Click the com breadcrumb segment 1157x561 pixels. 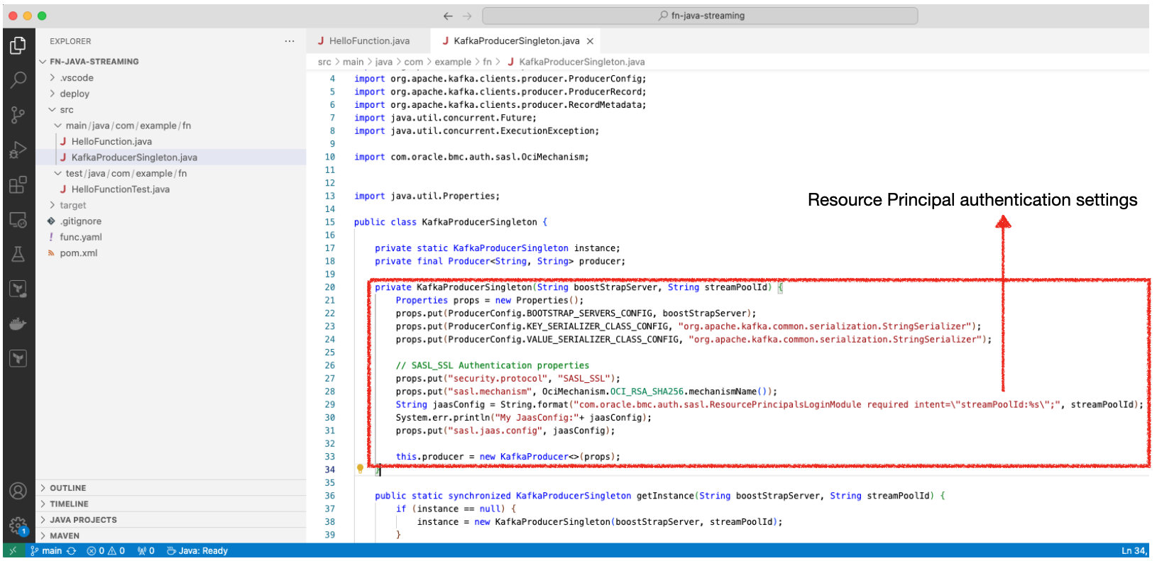coord(414,62)
